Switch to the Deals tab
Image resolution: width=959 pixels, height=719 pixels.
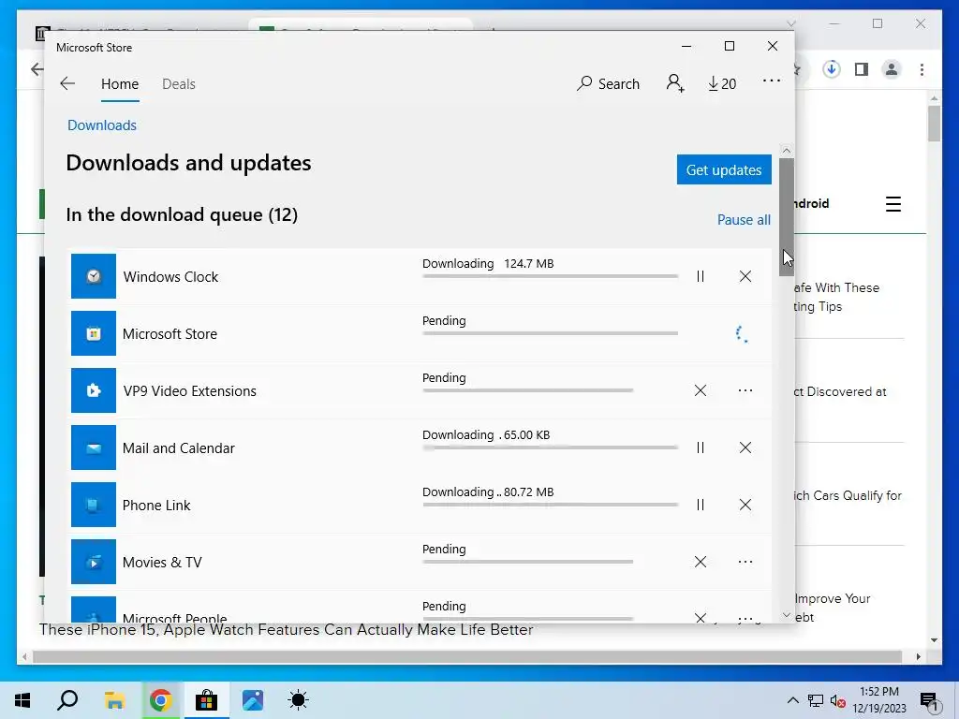pos(179,83)
